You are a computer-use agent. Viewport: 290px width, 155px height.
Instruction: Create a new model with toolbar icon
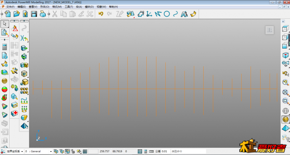click(x=8, y=14)
